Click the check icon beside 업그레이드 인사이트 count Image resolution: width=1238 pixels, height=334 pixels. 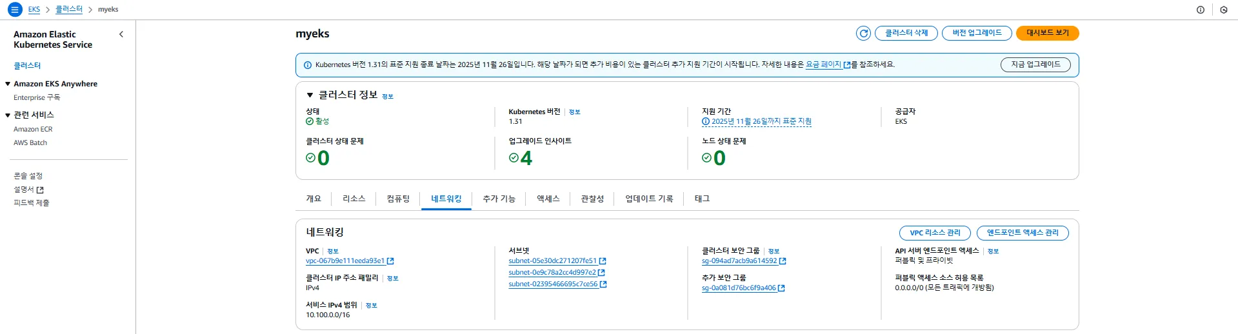514,157
